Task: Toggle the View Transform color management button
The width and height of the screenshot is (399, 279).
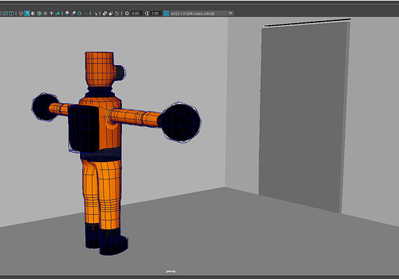Action: coord(166,13)
